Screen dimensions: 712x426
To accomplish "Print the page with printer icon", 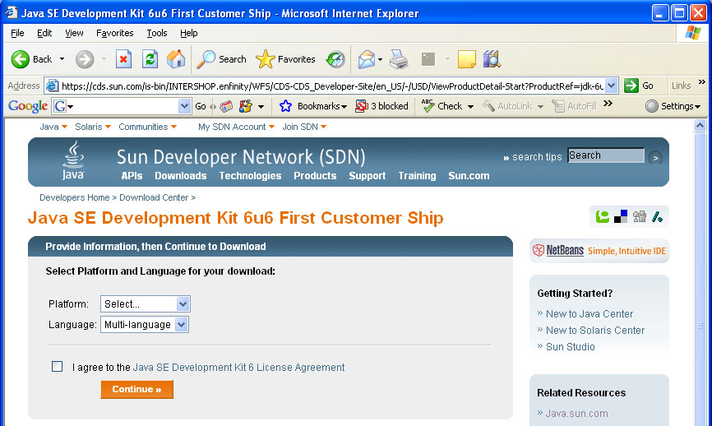I will coord(399,59).
